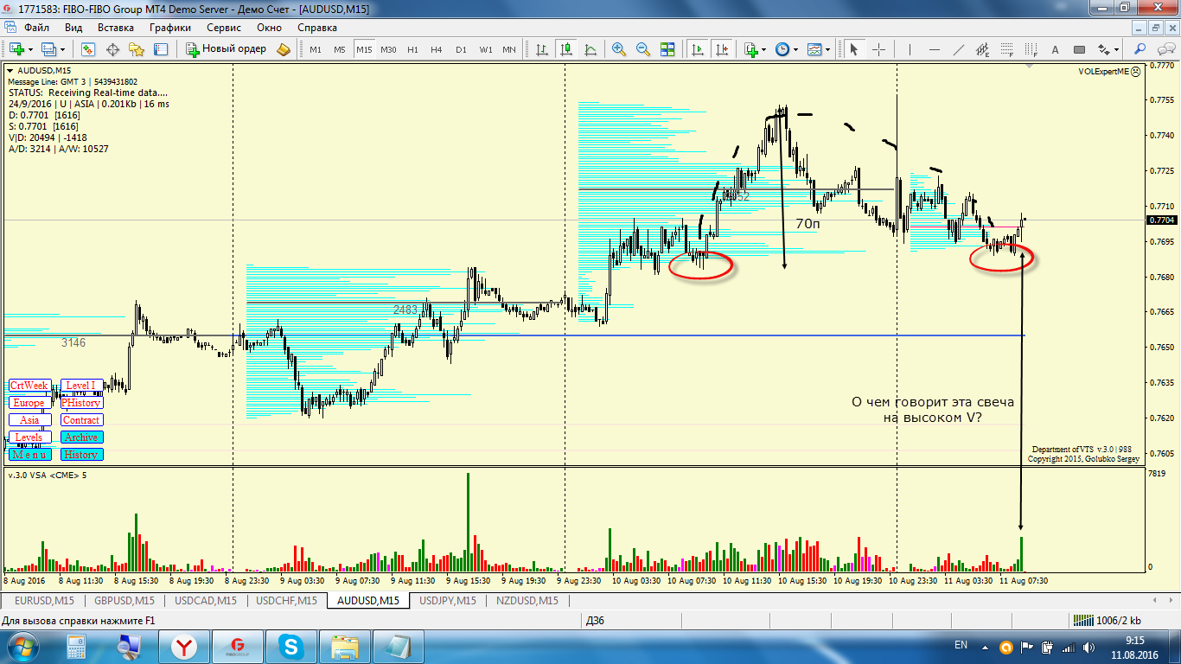1181x664 pixels.
Task: Open the MetaEditor yellow book icon
Action: [x=284, y=49]
